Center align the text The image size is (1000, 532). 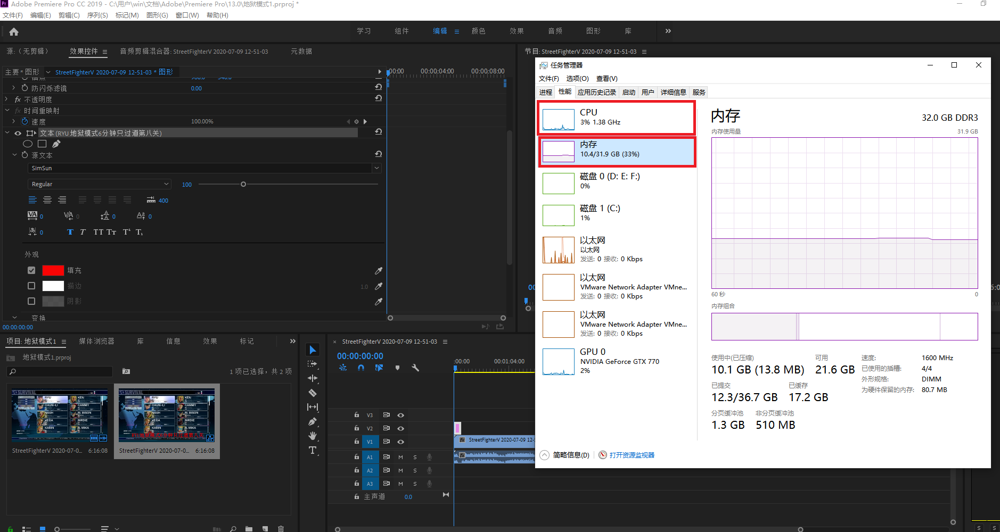pos(47,200)
